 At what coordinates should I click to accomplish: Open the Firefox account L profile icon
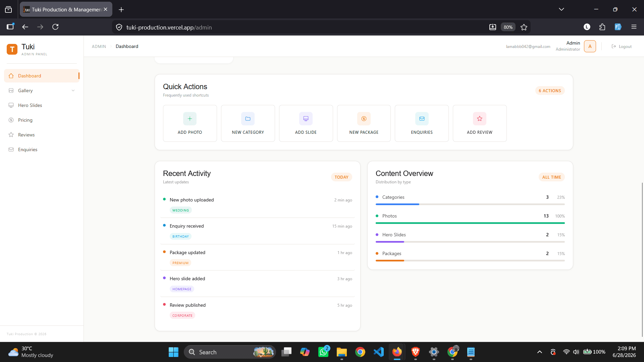click(587, 27)
